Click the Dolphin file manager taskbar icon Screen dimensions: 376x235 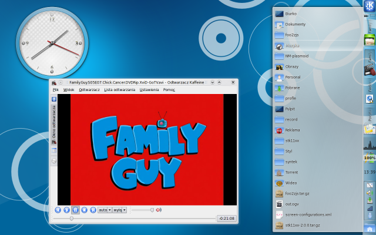(x=370, y=39)
